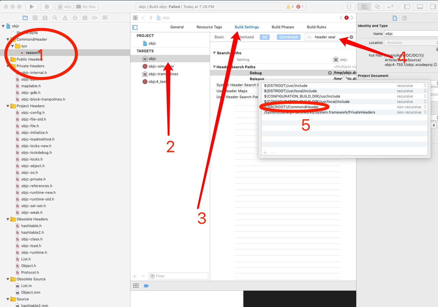Collapse the sys folder
The width and height of the screenshot is (438, 307).
point(12,46)
